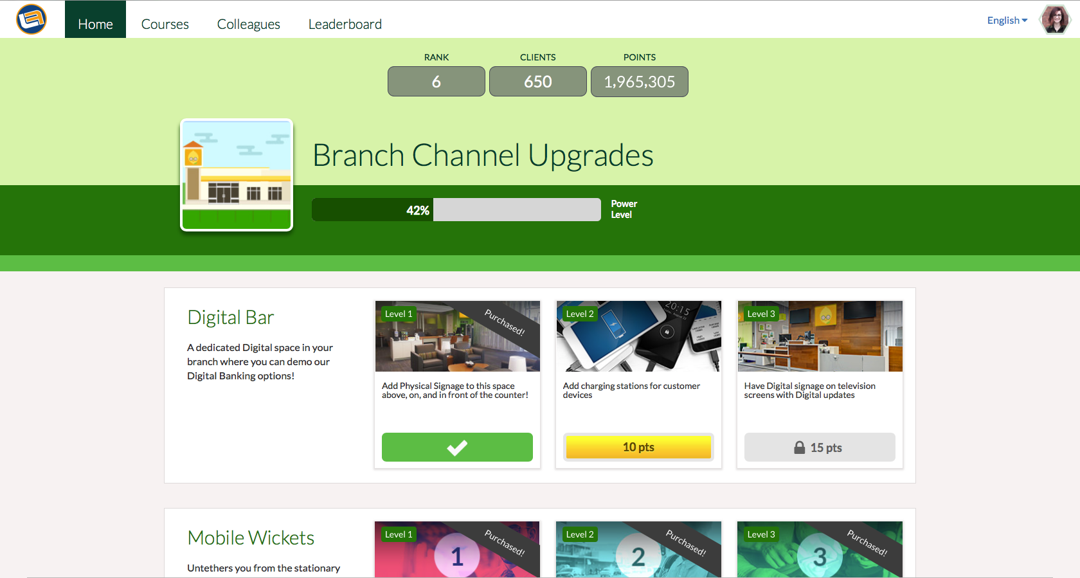The width and height of the screenshot is (1080, 578).
Task: Click the Digital Bar heading
Action: coord(231,318)
